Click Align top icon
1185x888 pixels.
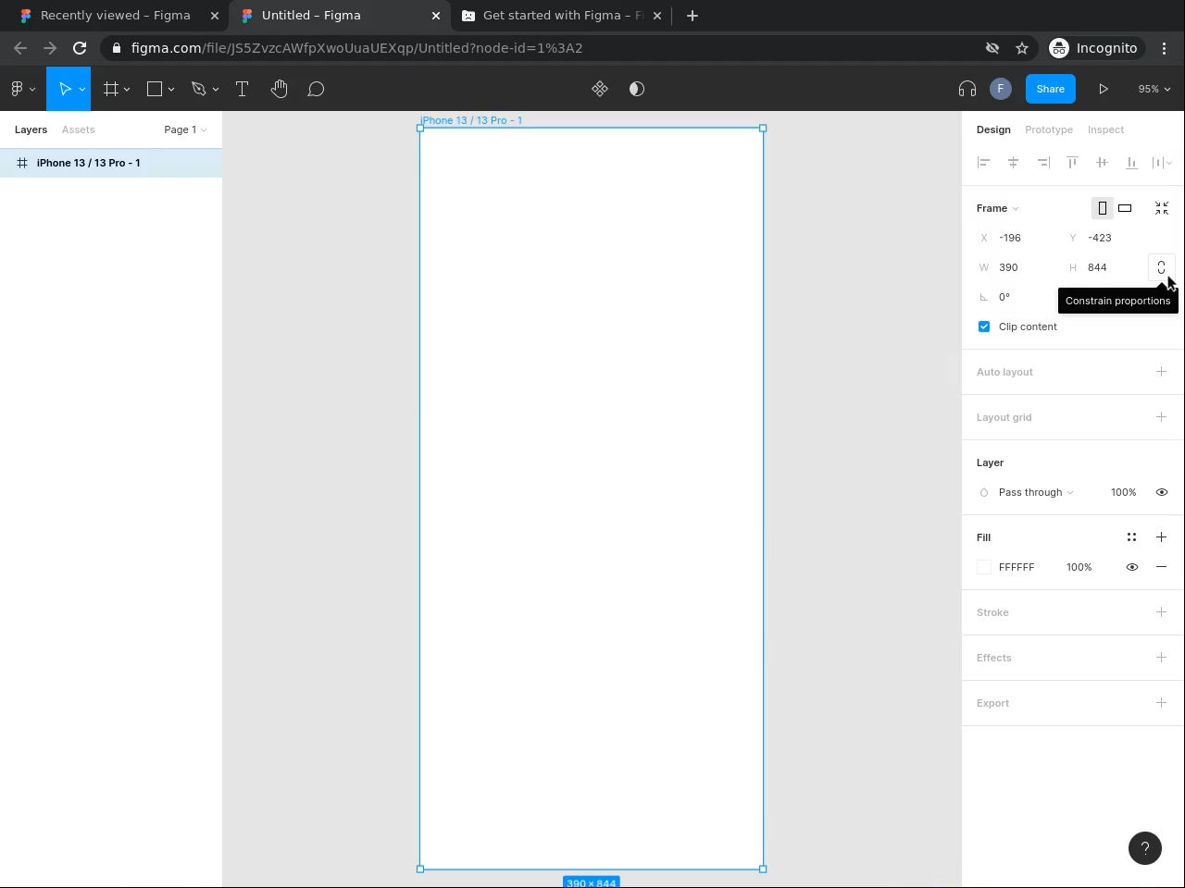point(1073,163)
